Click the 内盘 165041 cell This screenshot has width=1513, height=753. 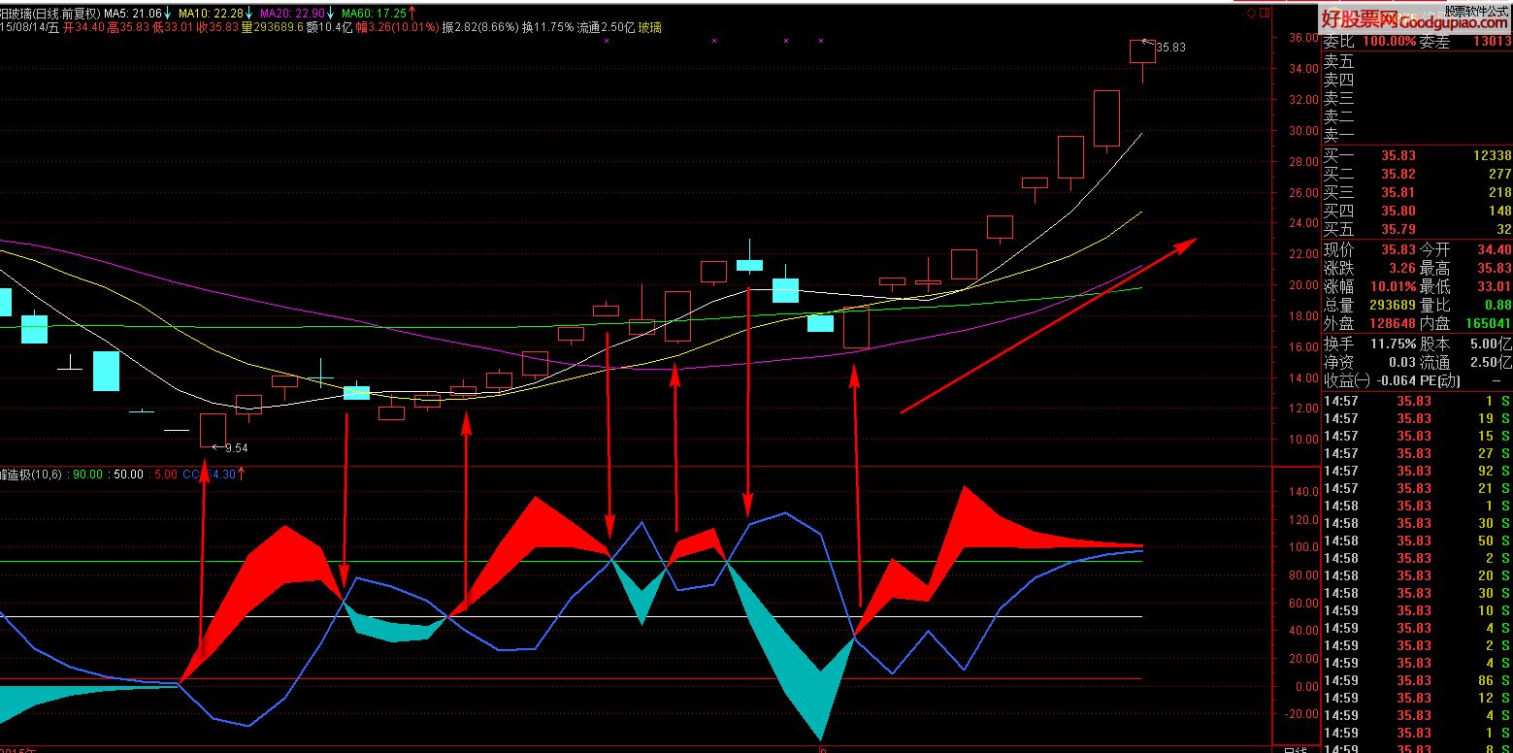coord(1465,323)
